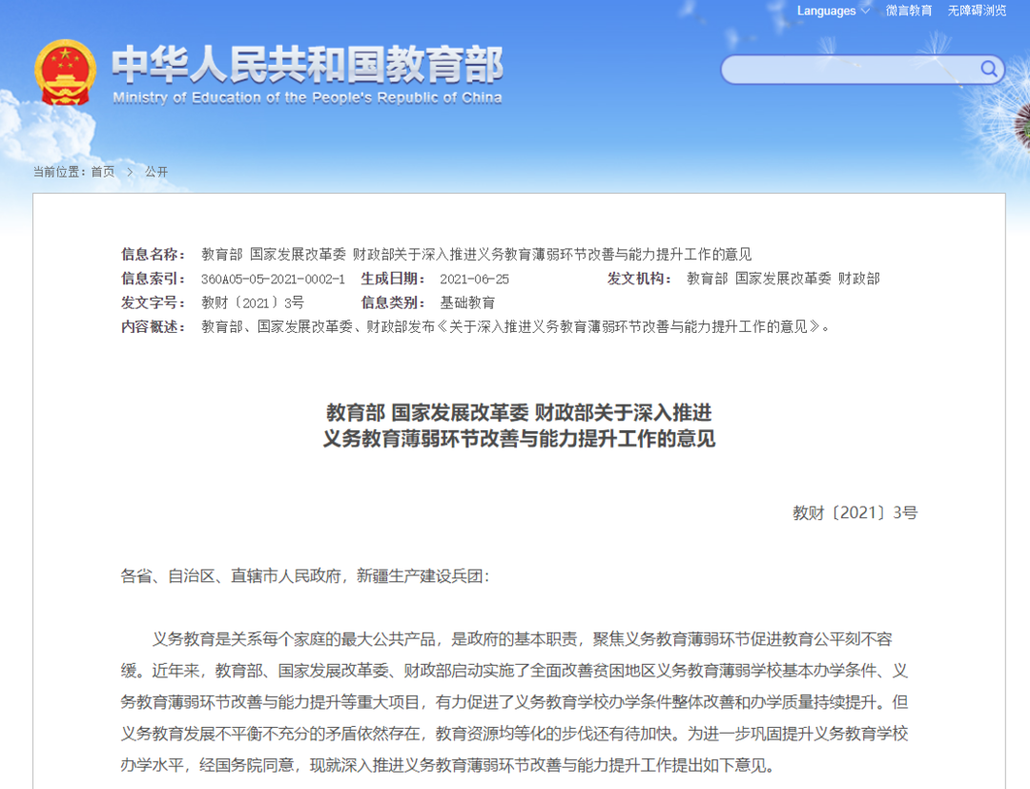Click document number 教财〔2021〕3号 in the metadata
This screenshot has width=1030, height=789.
tap(253, 302)
